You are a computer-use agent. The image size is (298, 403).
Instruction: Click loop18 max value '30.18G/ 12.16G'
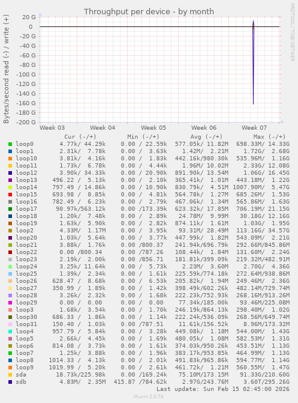point(264,216)
